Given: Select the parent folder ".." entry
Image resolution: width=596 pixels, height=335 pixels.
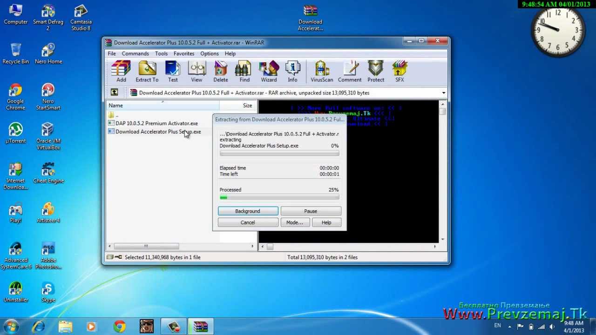Looking at the screenshot, I should [x=113, y=115].
